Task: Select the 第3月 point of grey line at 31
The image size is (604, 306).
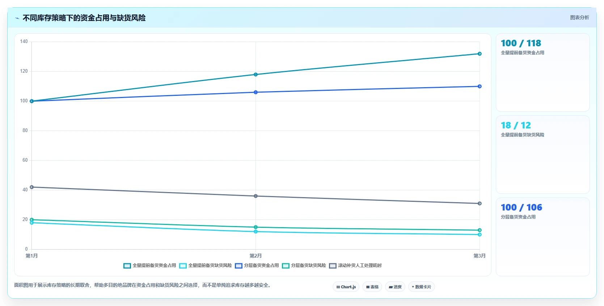Action: point(480,203)
